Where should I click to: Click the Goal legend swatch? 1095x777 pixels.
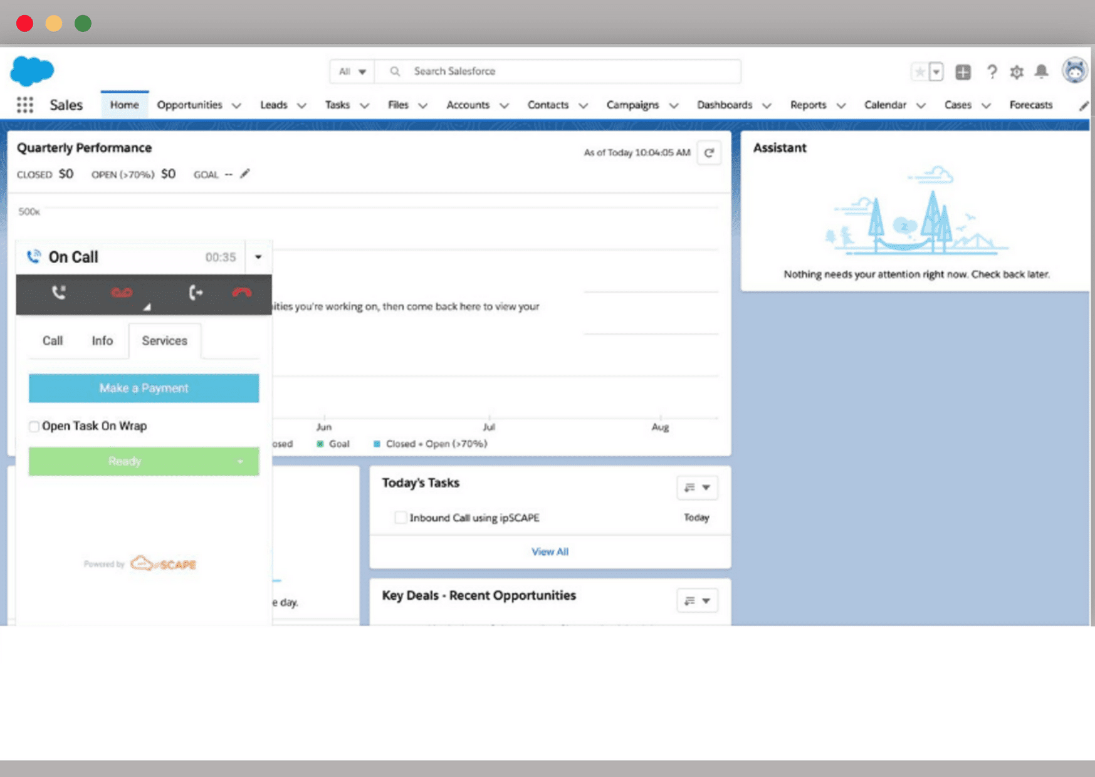point(320,444)
